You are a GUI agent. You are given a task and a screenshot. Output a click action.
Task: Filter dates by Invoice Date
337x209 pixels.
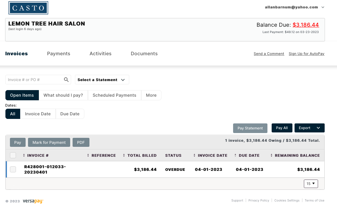click(x=38, y=114)
